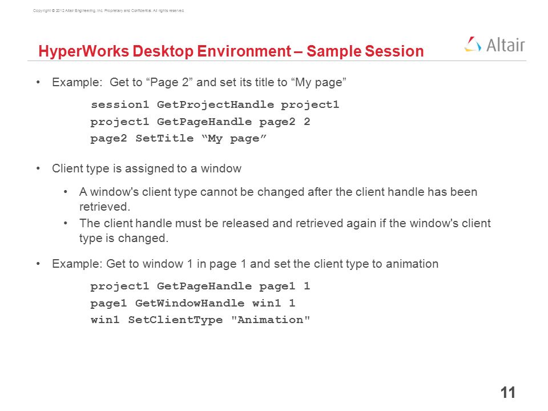This screenshot has width=548, height=411.
Task: Click bullet 'Client type is assigned to a window'
Action: [147, 168]
